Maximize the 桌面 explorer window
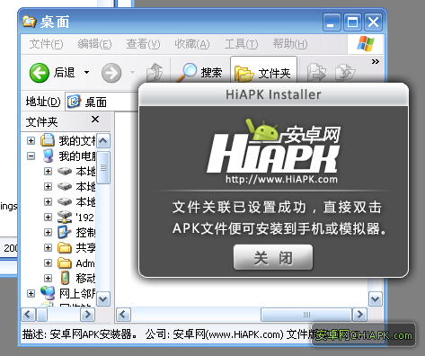 pyautogui.click(x=352, y=22)
